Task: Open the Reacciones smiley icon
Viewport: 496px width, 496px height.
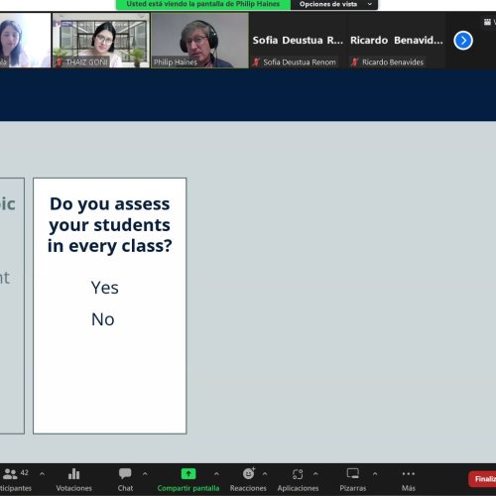Action: (x=249, y=473)
